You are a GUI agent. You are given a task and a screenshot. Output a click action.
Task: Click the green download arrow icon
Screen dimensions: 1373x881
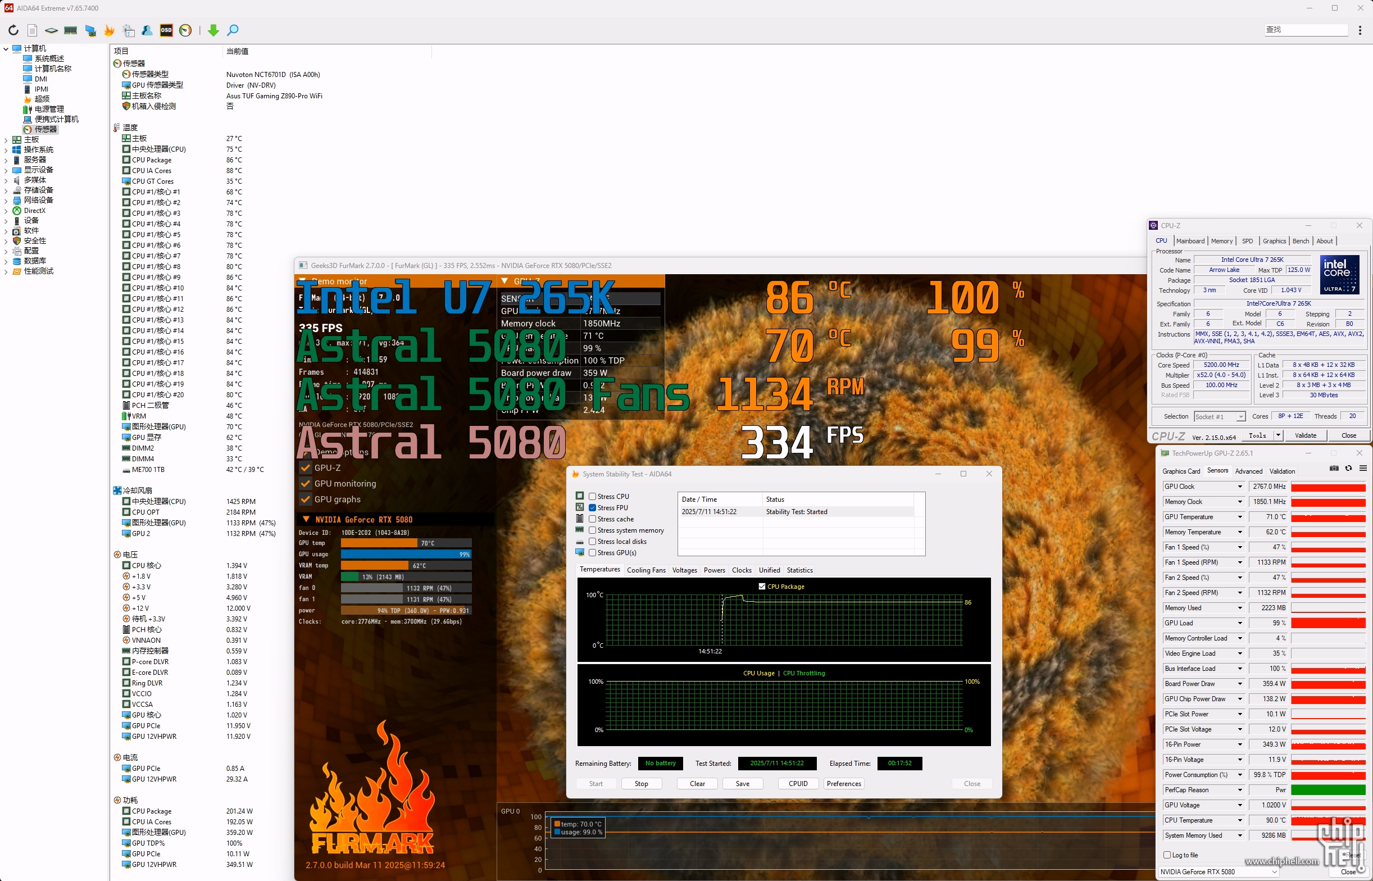[213, 30]
